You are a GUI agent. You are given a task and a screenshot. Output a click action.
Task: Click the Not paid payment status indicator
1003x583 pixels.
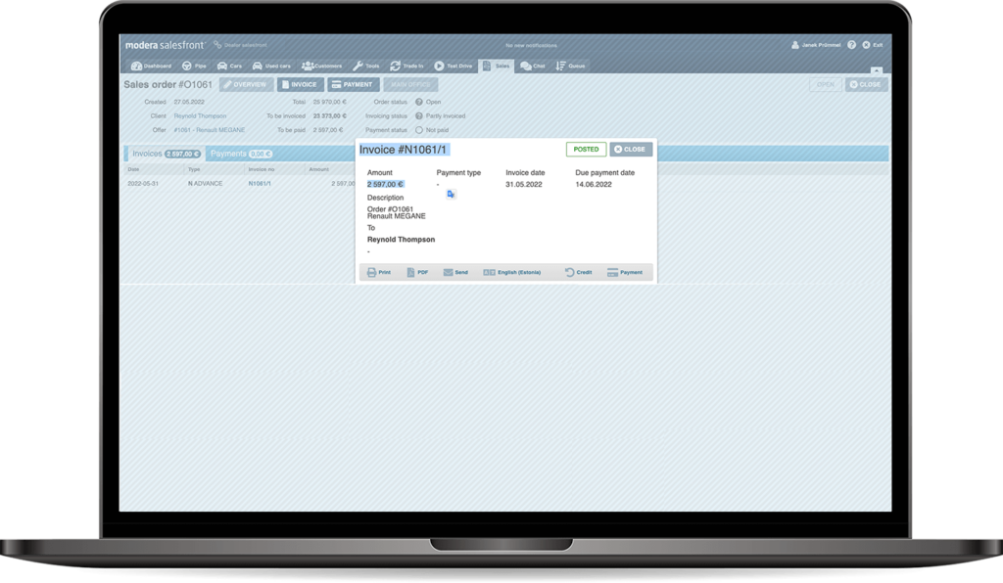419,129
